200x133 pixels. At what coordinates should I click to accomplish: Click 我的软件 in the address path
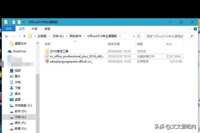(x=75, y=36)
